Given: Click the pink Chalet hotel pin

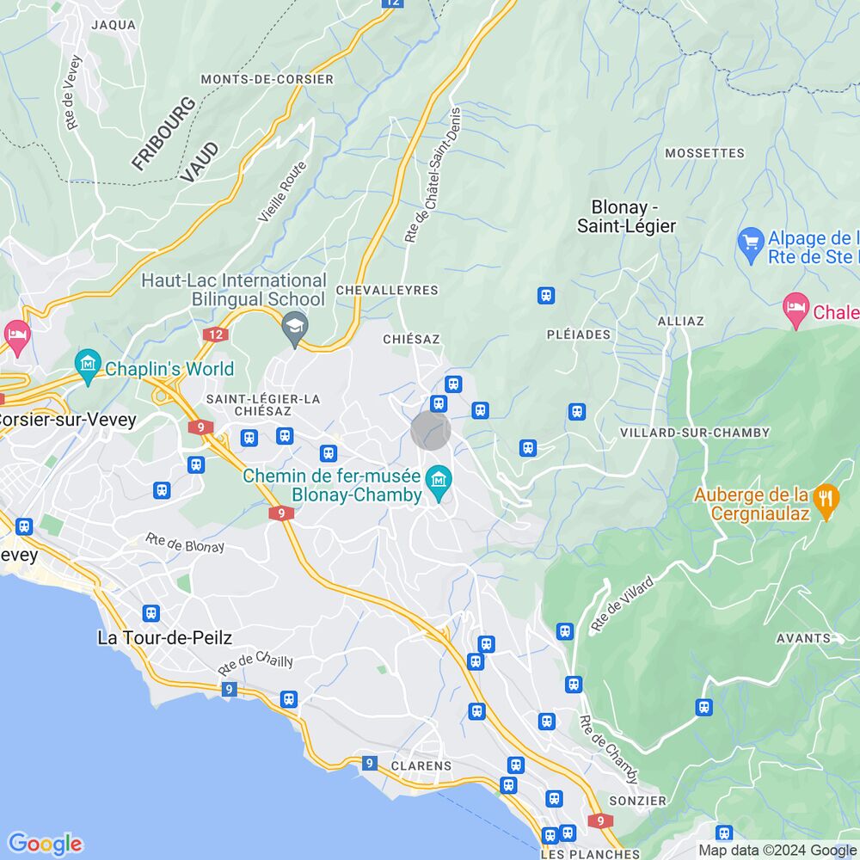Looking at the screenshot, I should [795, 310].
